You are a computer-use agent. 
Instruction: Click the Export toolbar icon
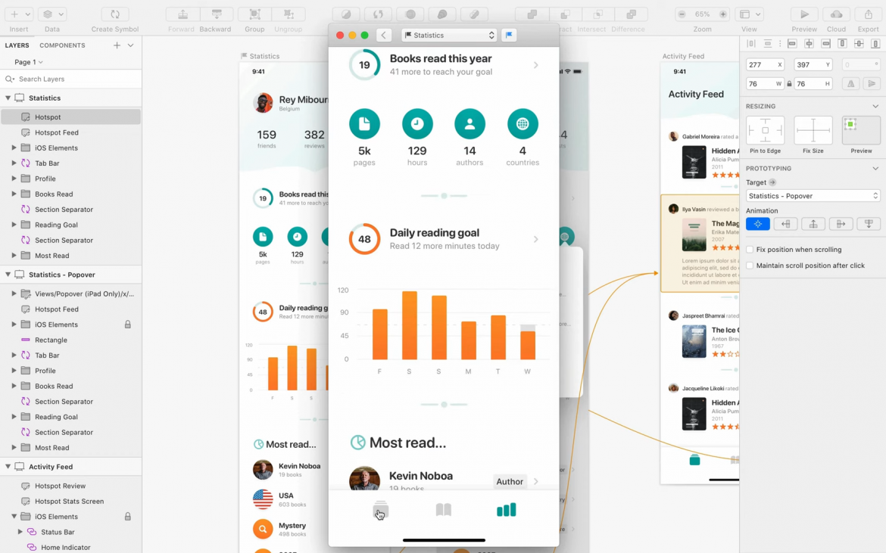[x=868, y=13]
